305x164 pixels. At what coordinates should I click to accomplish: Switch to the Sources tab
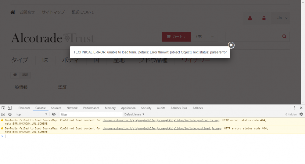[56, 108]
